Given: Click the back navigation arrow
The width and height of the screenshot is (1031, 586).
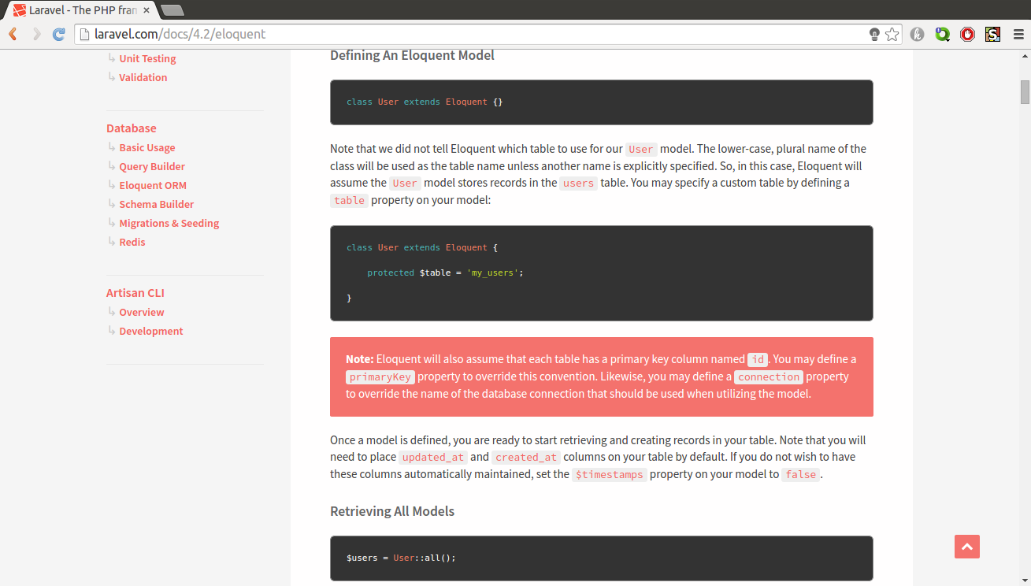Looking at the screenshot, I should [12, 34].
